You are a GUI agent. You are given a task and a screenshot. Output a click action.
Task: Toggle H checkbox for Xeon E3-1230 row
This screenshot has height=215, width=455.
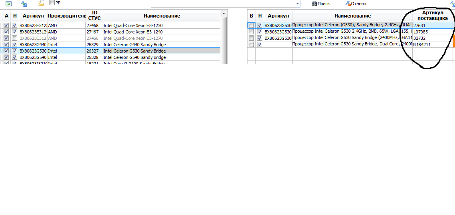(14, 25)
